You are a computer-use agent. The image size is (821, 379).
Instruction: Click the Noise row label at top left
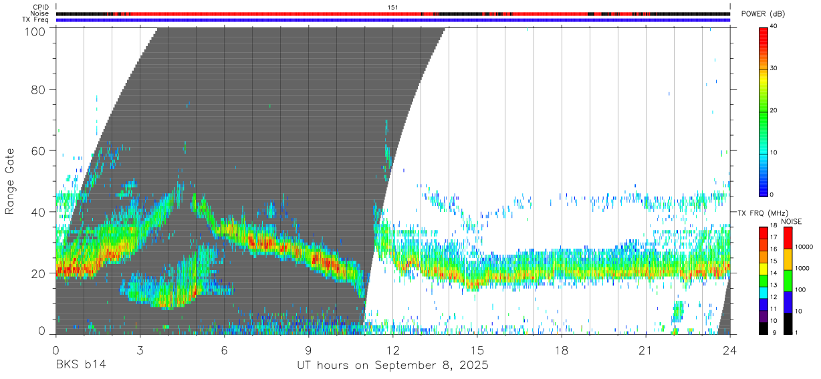tap(40, 13)
